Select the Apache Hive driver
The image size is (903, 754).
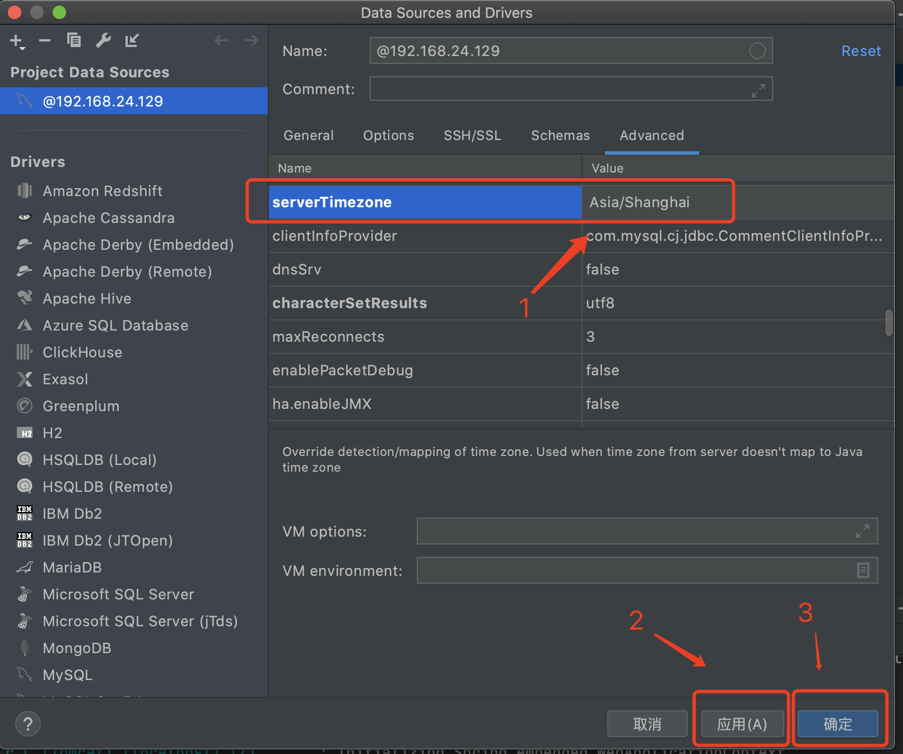(x=134, y=299)
